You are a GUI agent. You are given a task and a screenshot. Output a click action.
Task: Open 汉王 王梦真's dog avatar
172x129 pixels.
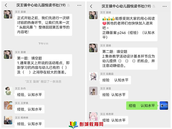click(x=8, y=105)
